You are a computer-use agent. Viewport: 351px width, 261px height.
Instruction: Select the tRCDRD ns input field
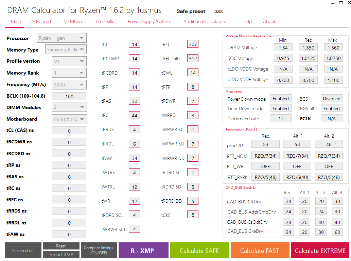tap(69, 154)
